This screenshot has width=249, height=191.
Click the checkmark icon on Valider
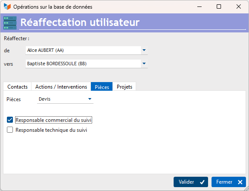coord(202,182)
